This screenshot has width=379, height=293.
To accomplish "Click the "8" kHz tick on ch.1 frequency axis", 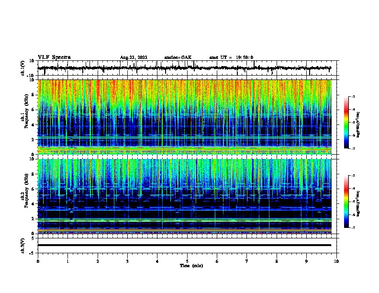I will [33, 95].
